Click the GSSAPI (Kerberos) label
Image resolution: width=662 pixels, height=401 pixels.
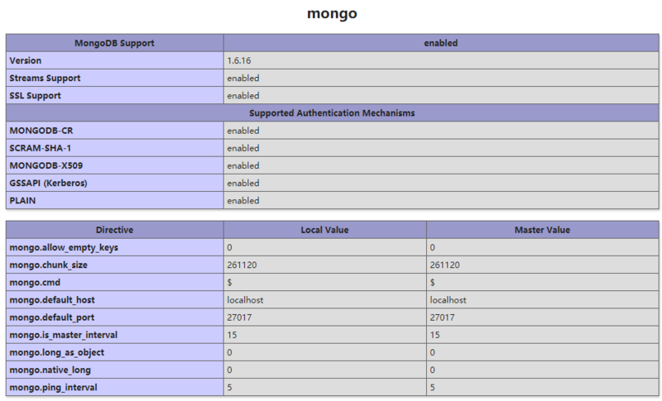48,183
